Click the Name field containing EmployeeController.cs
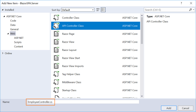 (x=83, y=102)
